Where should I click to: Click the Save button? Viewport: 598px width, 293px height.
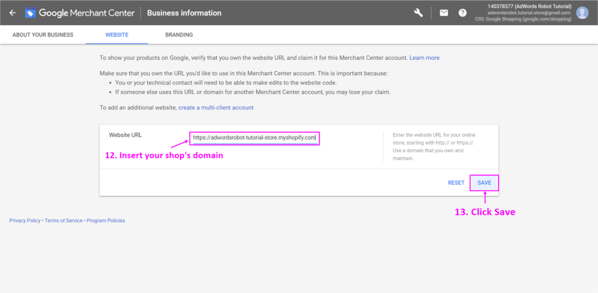click(484, 183)
